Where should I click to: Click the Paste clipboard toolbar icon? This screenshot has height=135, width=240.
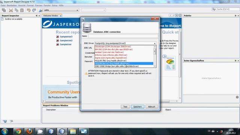[x=22, y=10]
